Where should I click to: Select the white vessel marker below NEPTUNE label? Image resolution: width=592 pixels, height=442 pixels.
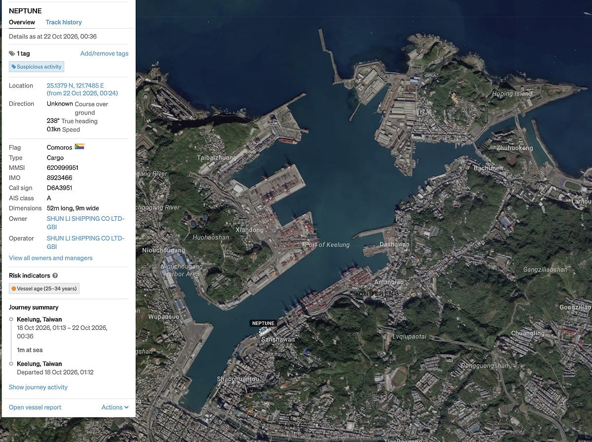pos(265,331)
